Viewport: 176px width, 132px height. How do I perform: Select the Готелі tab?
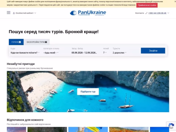pyautogui.click(x=16, y=42)
